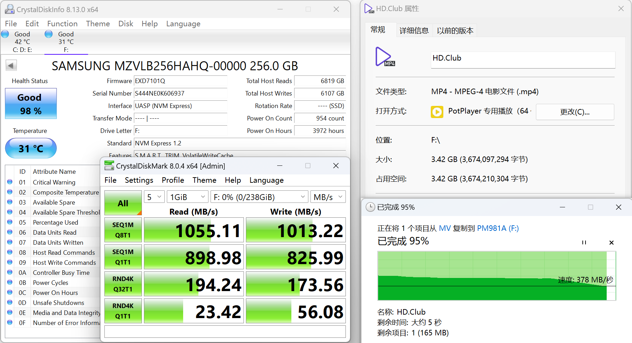Click the status dot for Unsafe Shutdowns
This screenshot has width=632, height=343.
pyautogui.click(x=10, y=303)
